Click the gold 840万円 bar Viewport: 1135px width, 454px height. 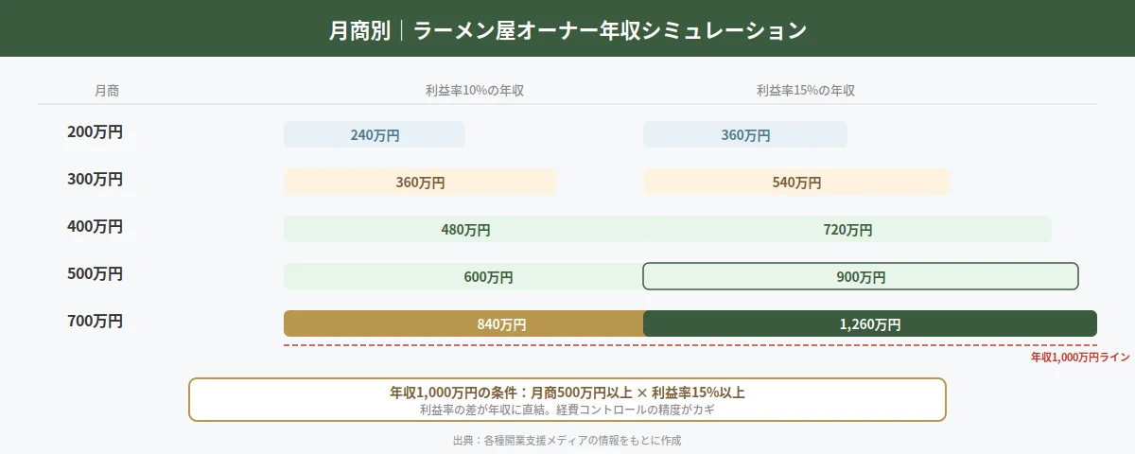coord(464,323)
